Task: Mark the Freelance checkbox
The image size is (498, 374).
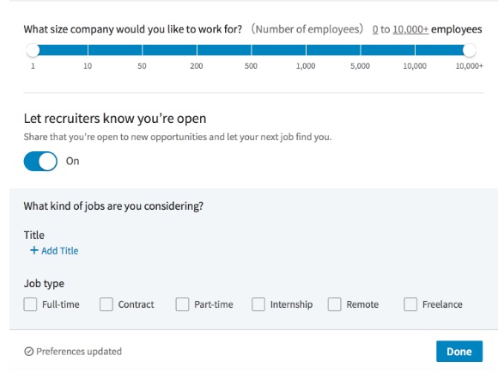Action: pyautogui.click(x=410, y=304)
